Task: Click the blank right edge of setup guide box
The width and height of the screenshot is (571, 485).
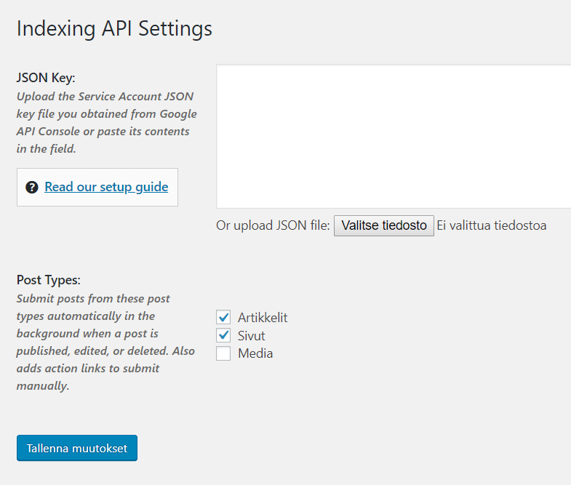Action: tap(173, 188)
